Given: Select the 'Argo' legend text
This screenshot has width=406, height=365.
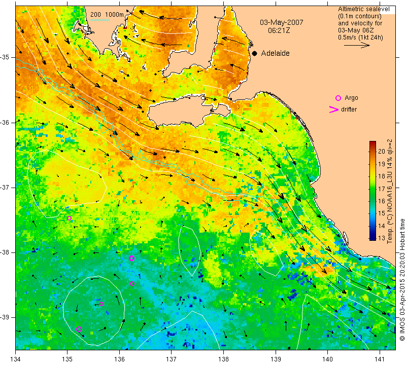Looking at the screenshot, I should pyautogui.click(x=351, y=98).
